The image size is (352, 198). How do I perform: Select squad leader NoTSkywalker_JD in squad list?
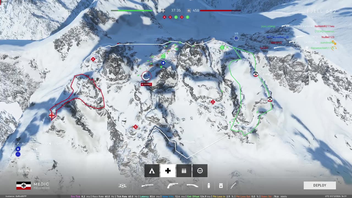point(33,144)
